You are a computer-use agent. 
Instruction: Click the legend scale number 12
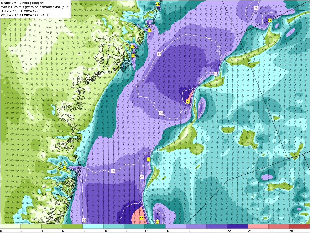pos(126,231)
